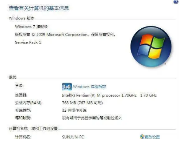
Task: Click the 处理器 processor label
Action: tap(21, 95)
